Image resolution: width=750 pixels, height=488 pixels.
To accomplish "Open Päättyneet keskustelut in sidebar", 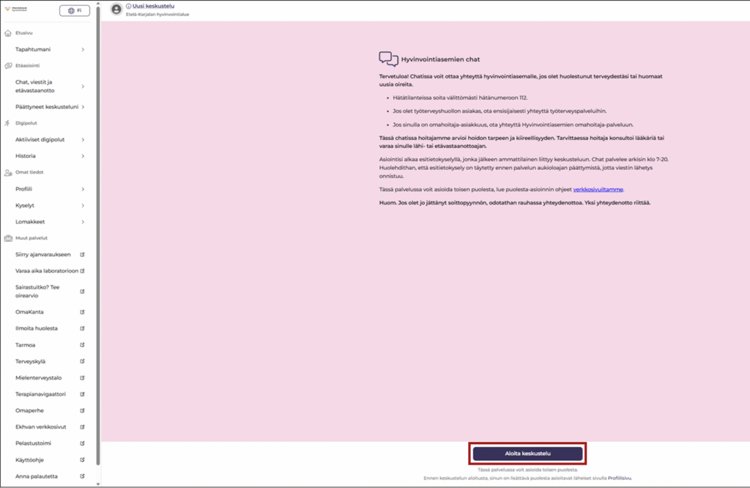I will coord(47,107).
